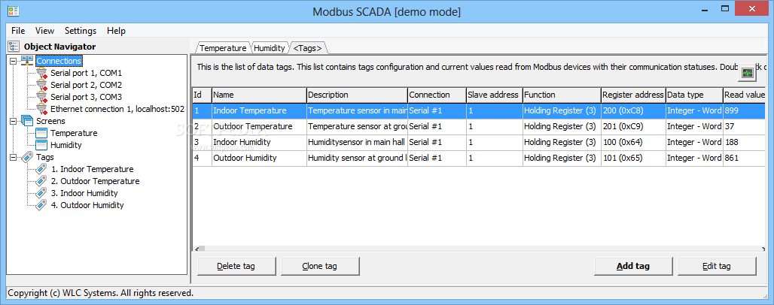Open the Settings menu
The width and height of the screenshot is (774, 305).
(81, 31)
